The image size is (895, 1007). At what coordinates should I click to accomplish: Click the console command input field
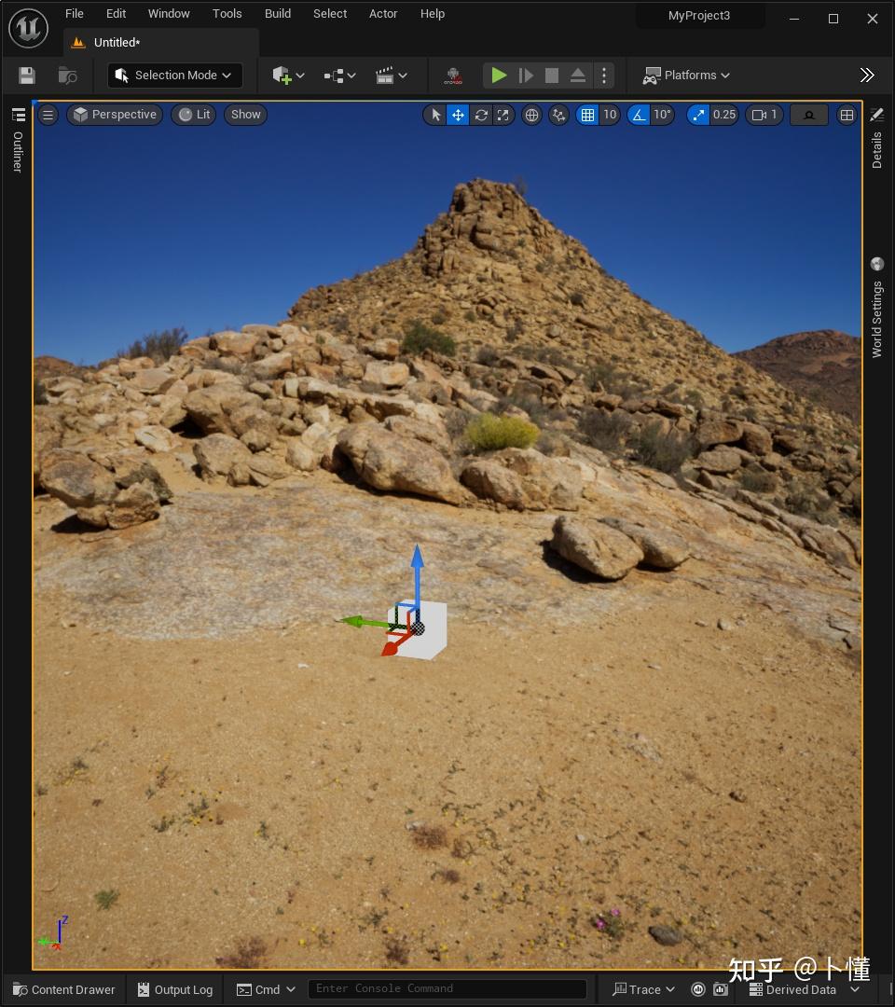pyautogui.click(x=447, y=988)
